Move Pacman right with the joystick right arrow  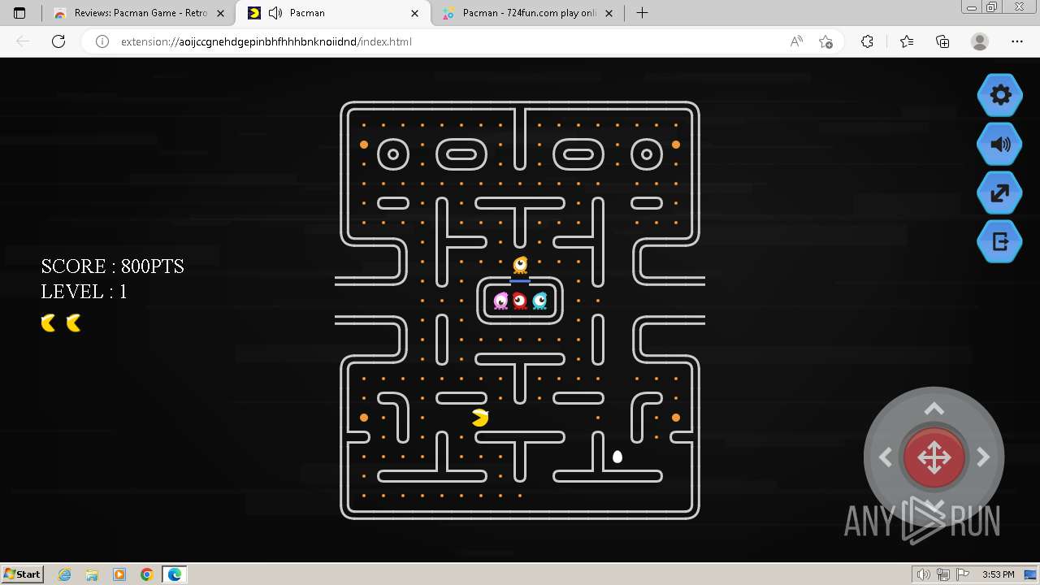click(x=983, y=458)
